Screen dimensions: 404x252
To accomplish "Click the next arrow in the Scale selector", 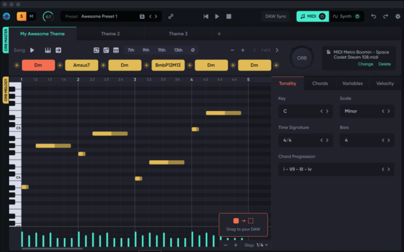I will point(388,111).
